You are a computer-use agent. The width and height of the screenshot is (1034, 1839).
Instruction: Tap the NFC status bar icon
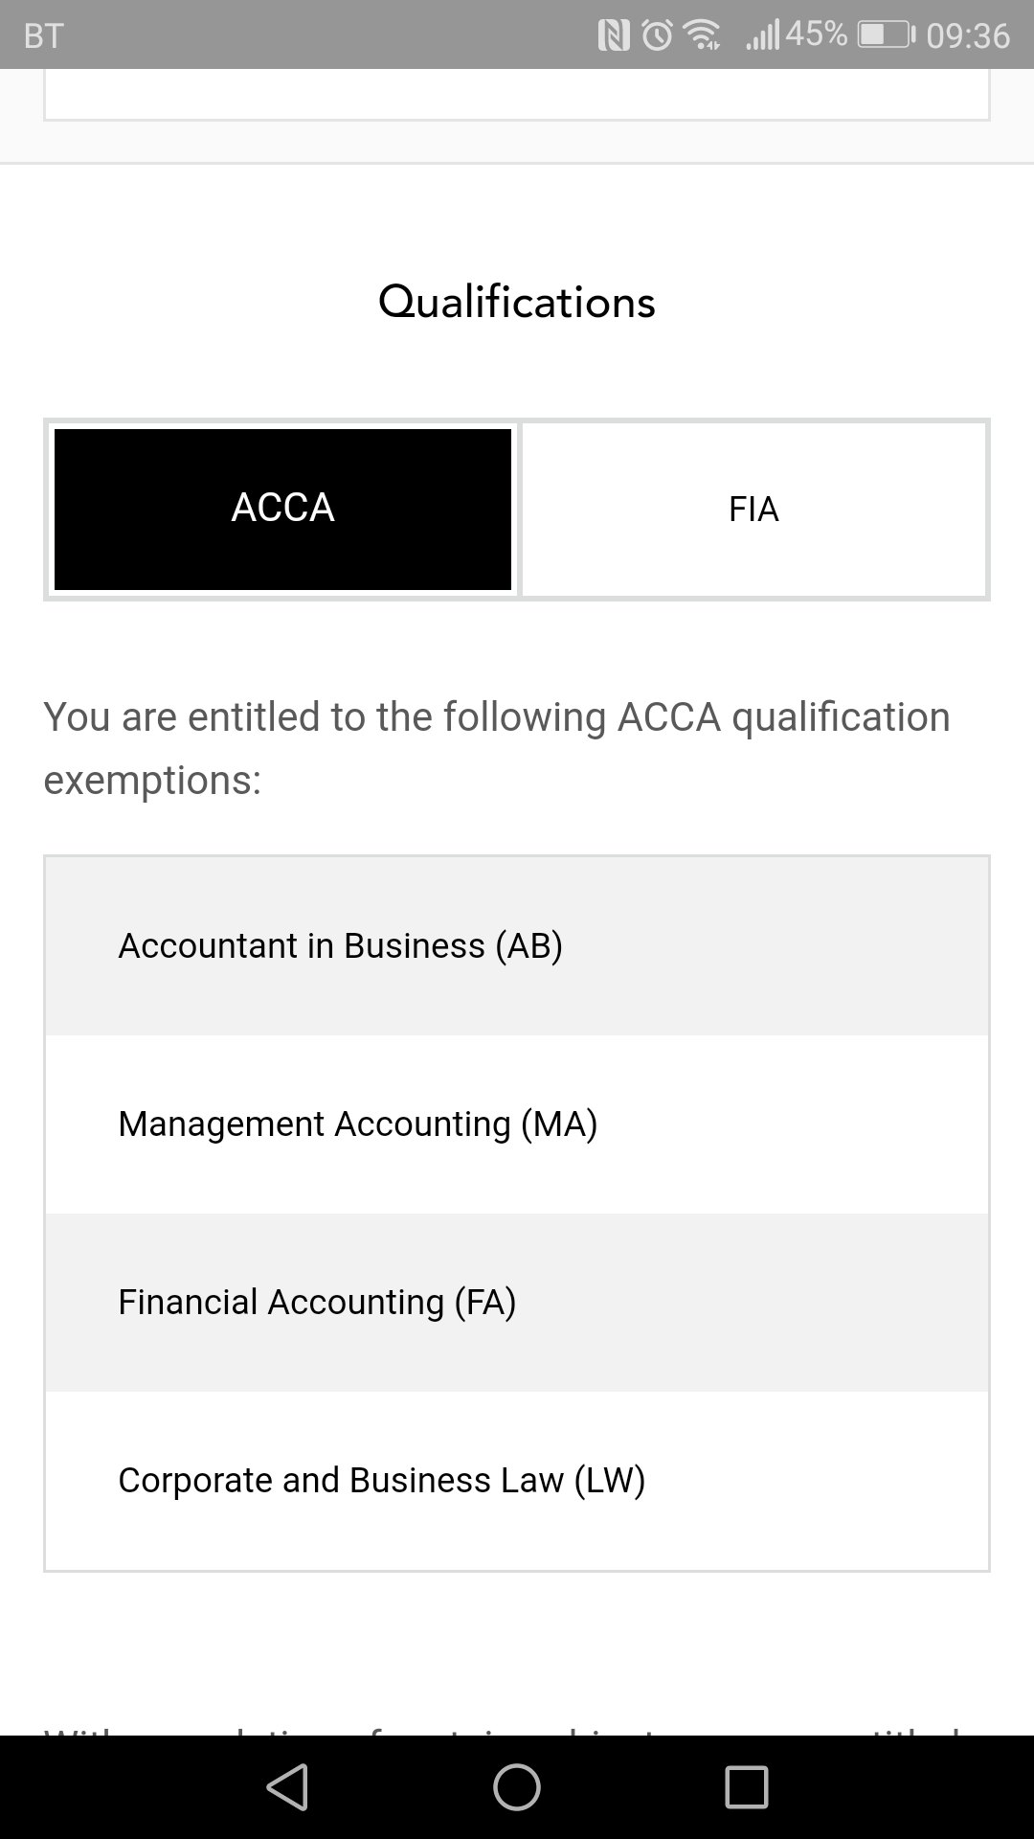click(614, 36)
